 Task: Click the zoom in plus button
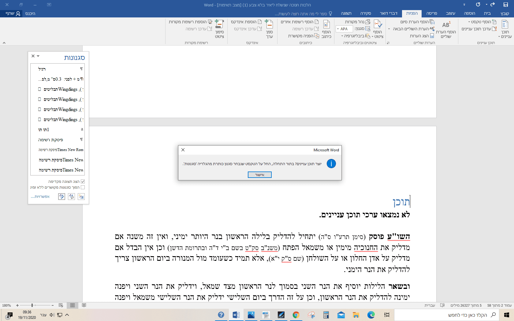pos(17,305)
